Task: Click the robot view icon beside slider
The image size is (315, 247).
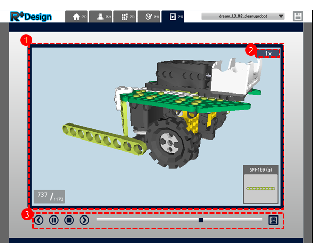Action: tap(274, 220)
